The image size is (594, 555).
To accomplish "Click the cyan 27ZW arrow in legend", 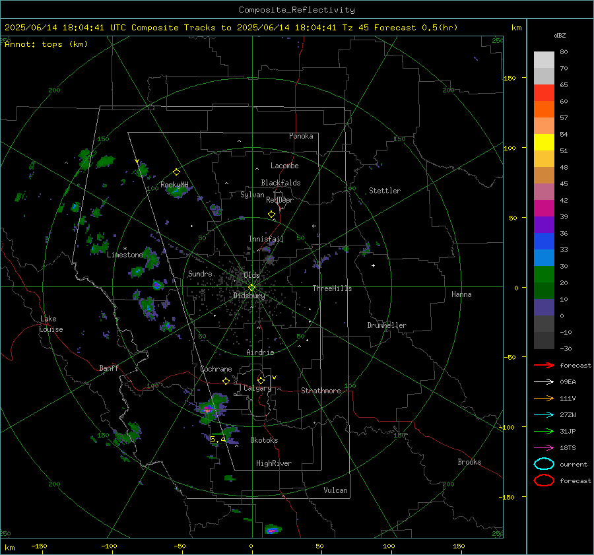I will coord(544,415).
